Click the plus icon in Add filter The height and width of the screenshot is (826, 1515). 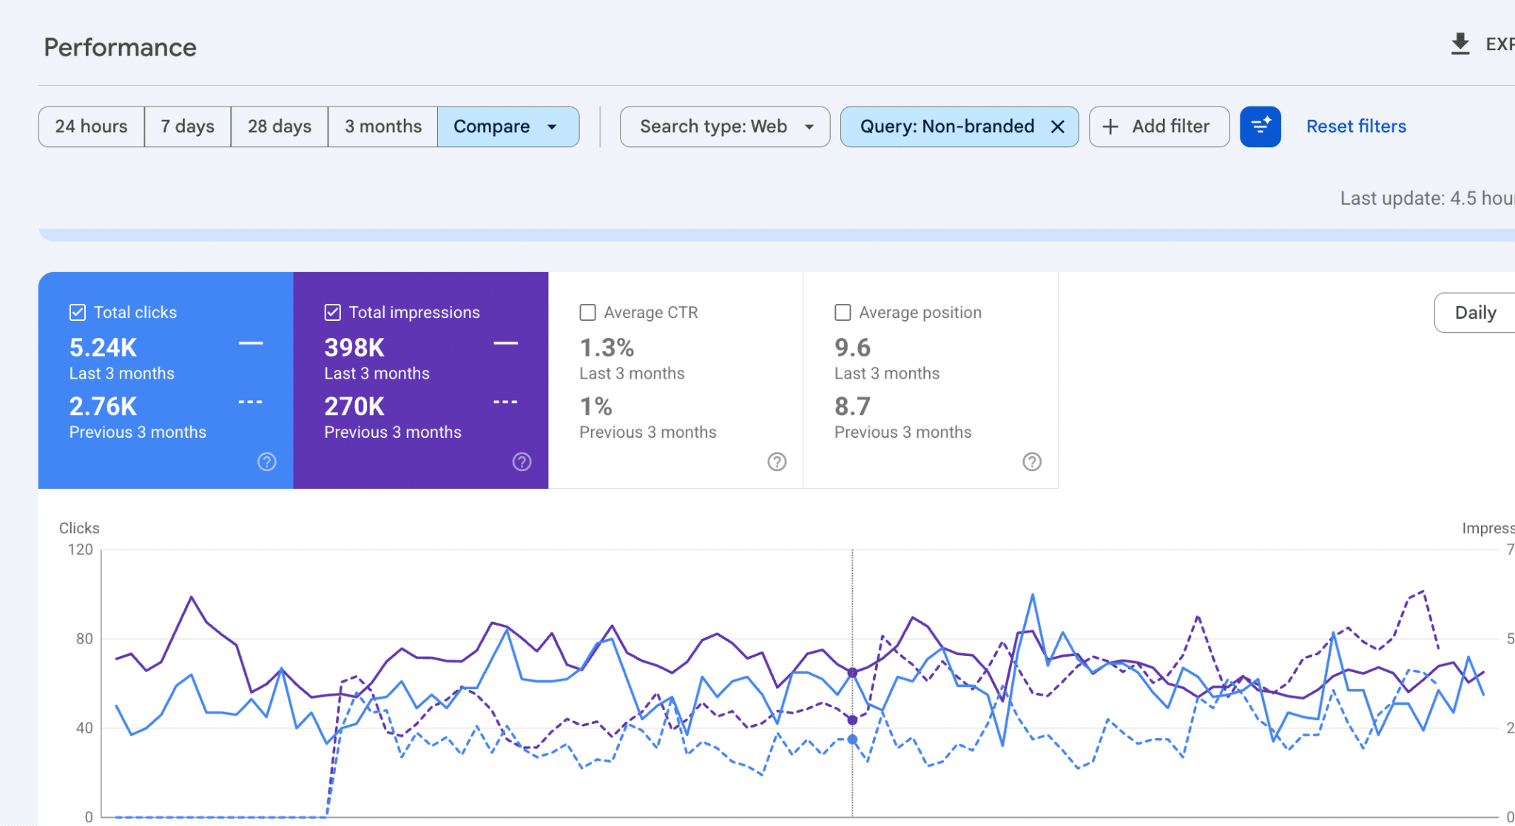(1110, 127)
